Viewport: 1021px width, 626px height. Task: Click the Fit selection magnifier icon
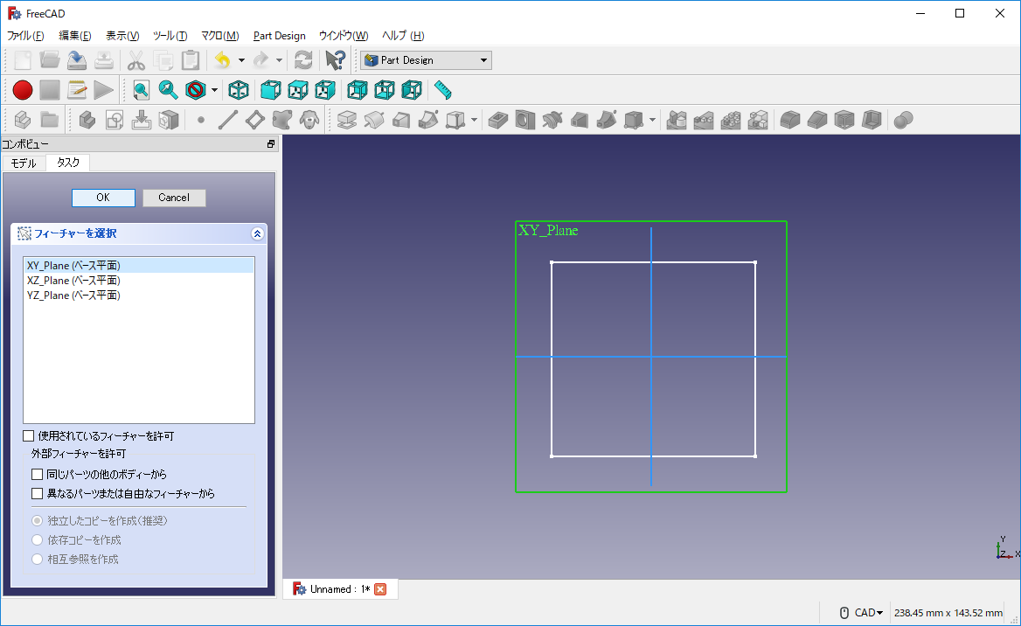pos(168,90)
